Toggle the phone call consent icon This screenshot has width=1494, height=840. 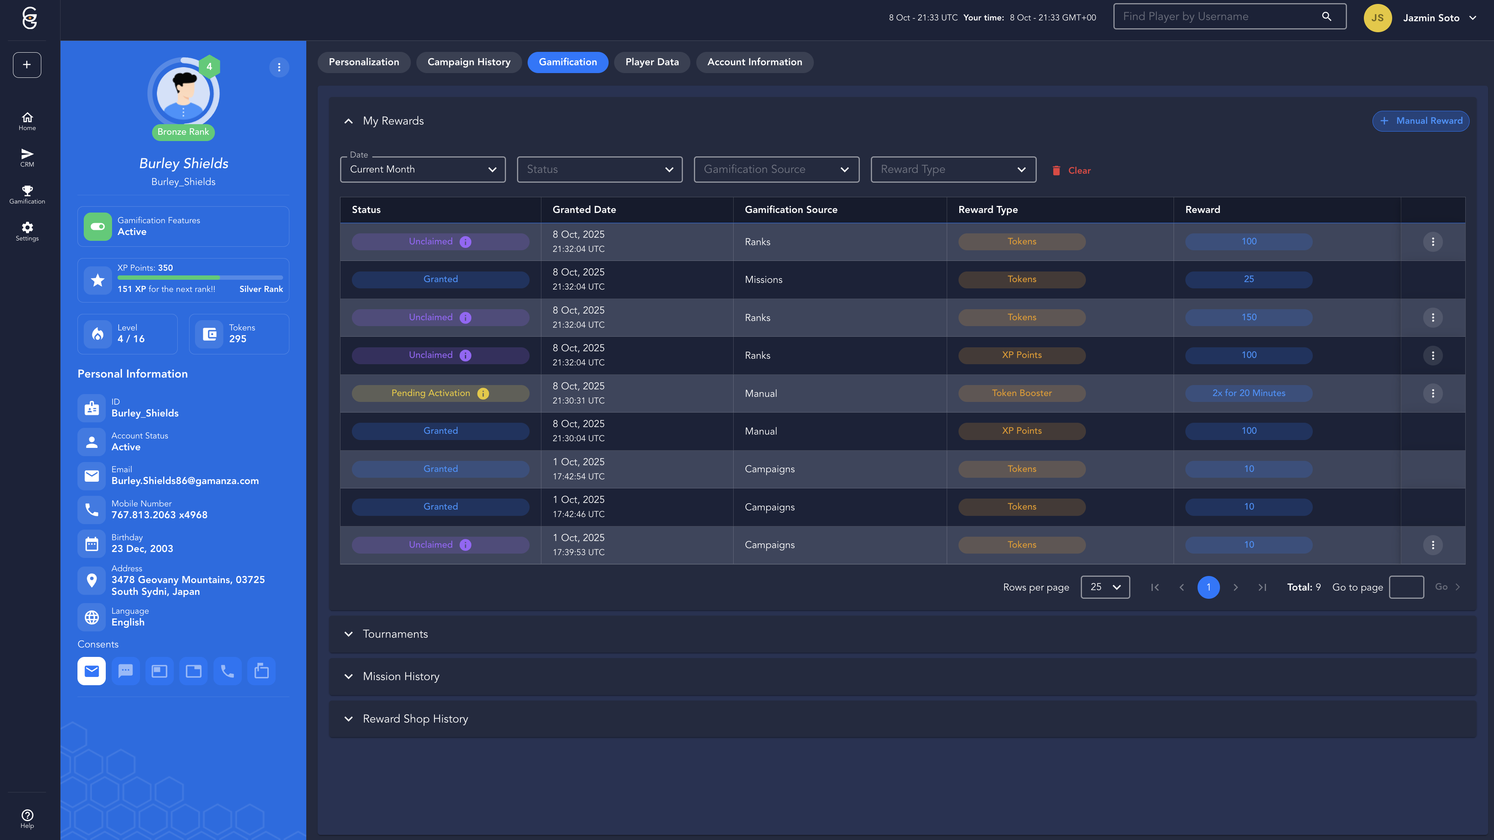pos(227,671)
